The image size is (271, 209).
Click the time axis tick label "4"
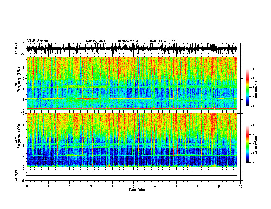pyautogui.click(x=113, y=186)
